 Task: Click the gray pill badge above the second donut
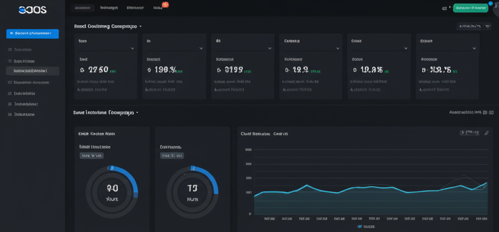coord(172,156)
